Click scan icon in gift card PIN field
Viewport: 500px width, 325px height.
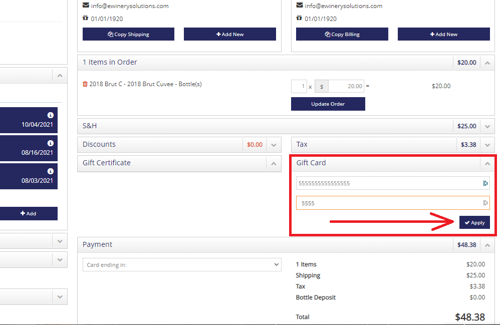click(485, 203)
